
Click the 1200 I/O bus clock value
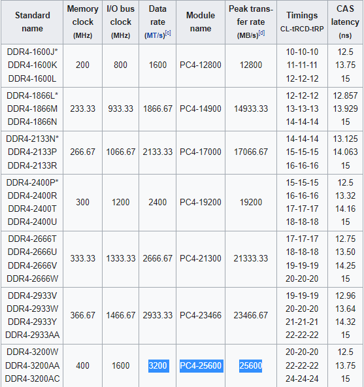pos(120,203)
